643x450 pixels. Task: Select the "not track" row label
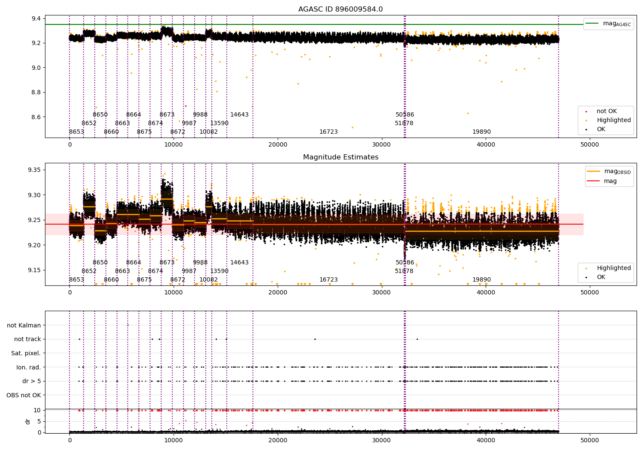click(27, 339)
